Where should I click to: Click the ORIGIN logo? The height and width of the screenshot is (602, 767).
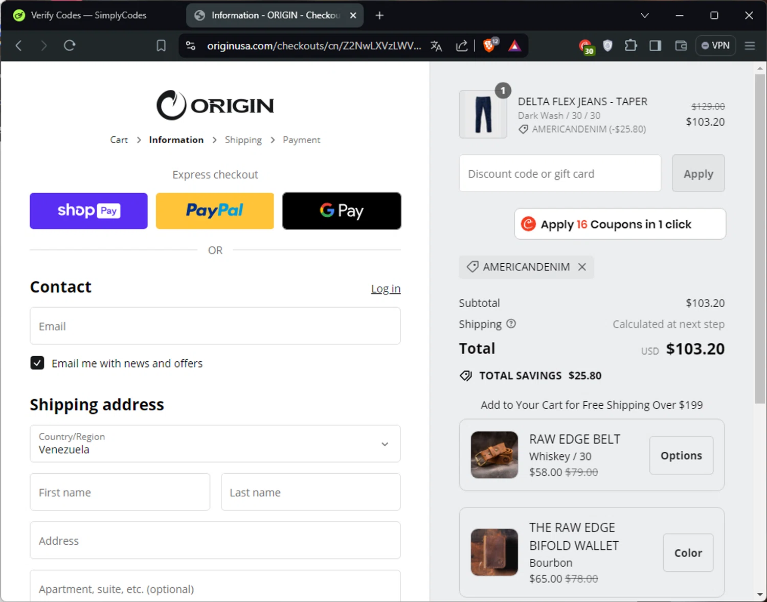[x=215, y=105]
